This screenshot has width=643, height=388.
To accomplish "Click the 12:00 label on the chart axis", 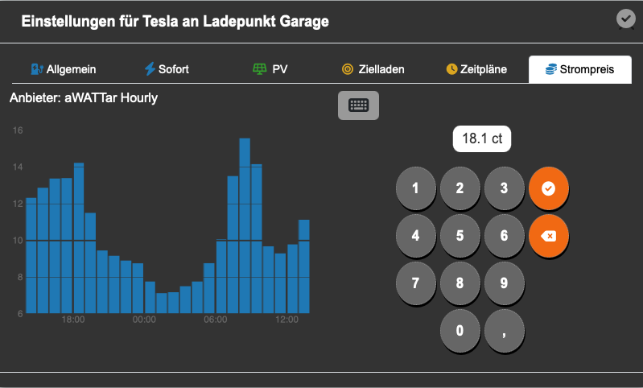I will click(286, 320).
